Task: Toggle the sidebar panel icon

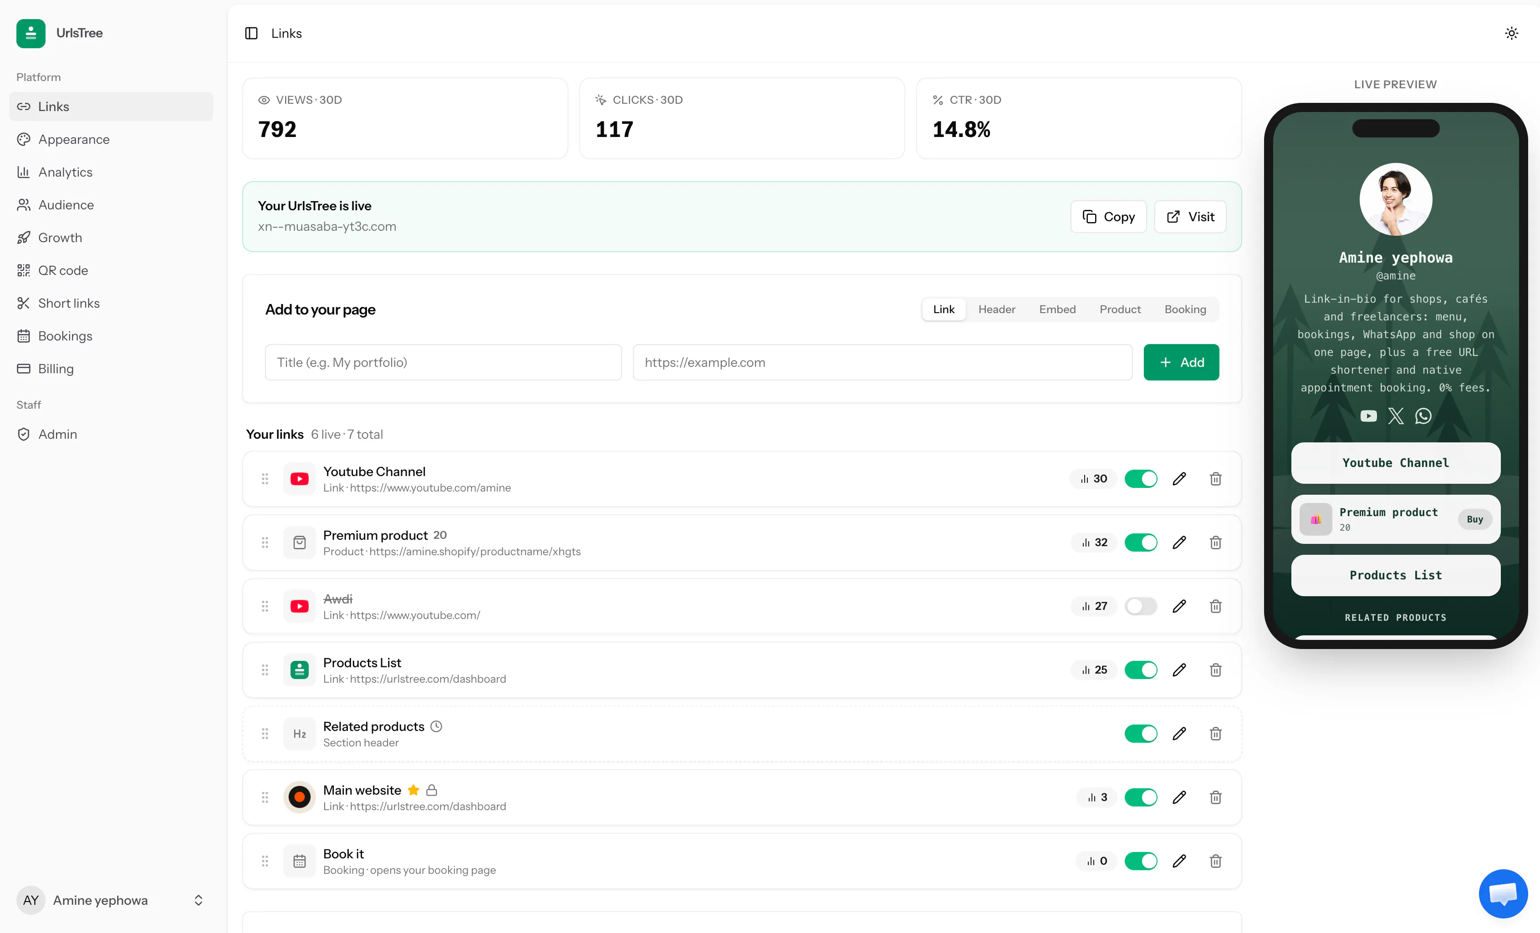Action: (251, 33)
